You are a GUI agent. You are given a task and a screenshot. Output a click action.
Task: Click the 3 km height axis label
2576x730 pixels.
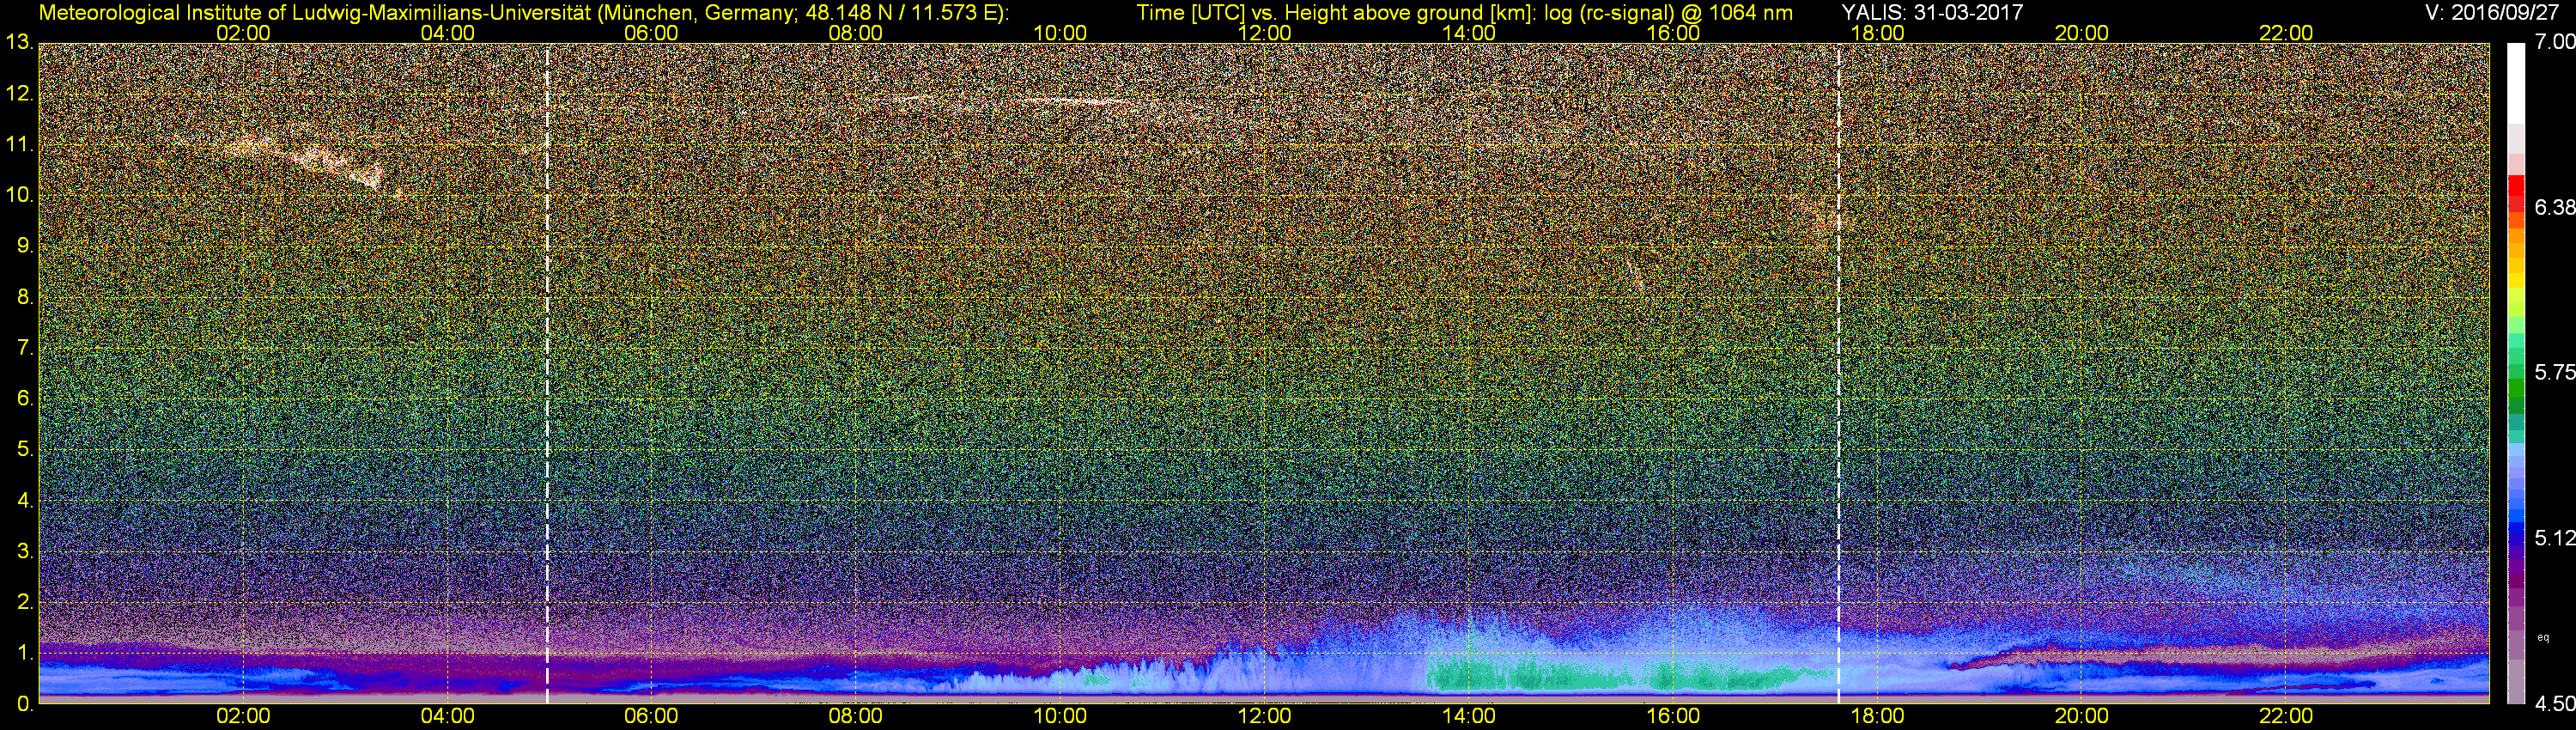click(x=24, y=551)
